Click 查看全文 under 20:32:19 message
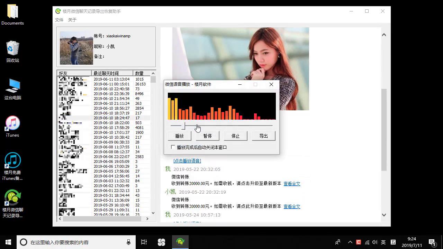Image resolution: width=443 pixels, height=249 pixels. pyautogui.click(x=292, y=206)
